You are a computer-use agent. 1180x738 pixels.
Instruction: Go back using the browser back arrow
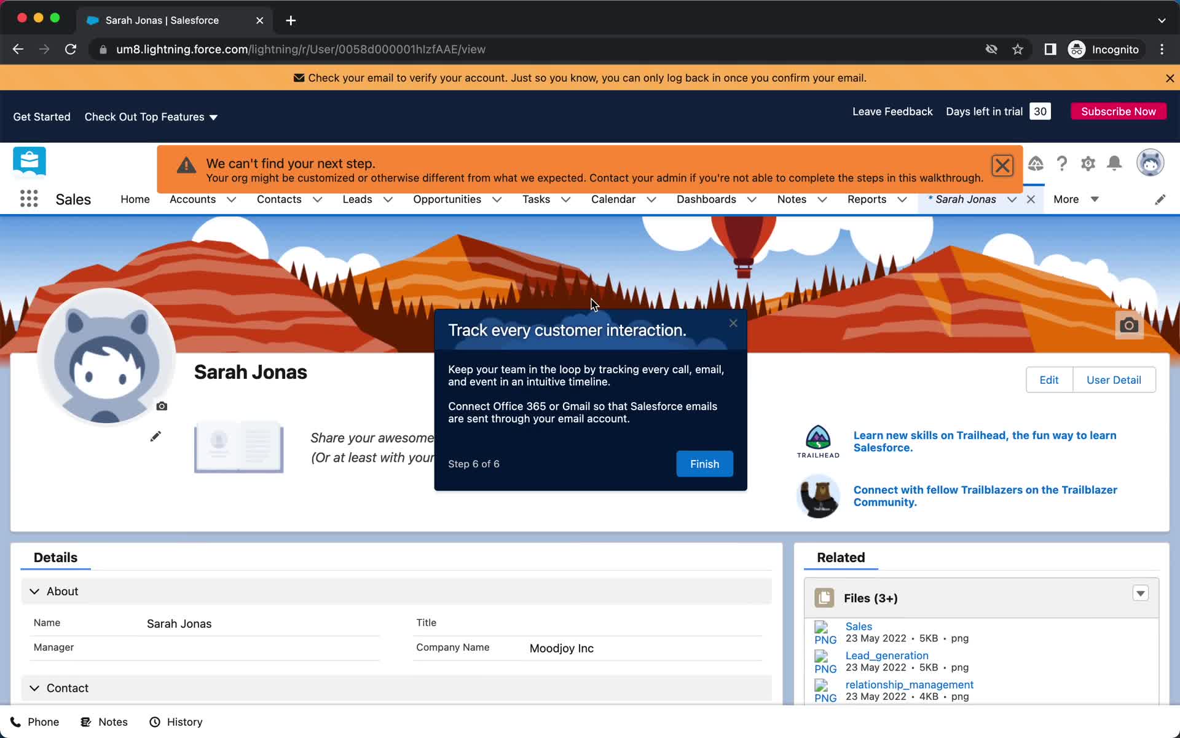point(18,49)
